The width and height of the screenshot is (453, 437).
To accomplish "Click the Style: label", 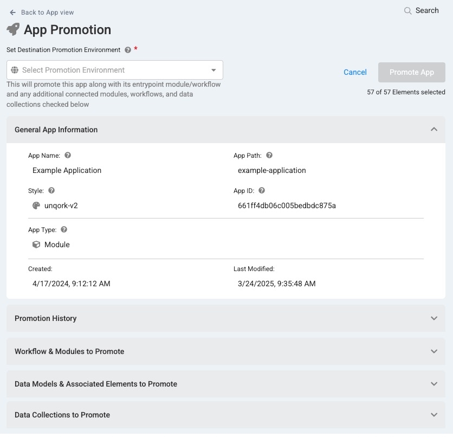I will click(x=36, y=191).
